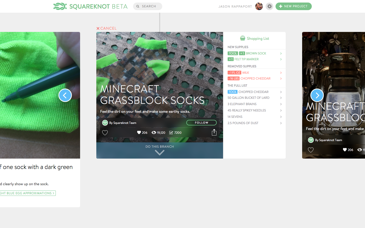Click the New Project button

point(294,6)
